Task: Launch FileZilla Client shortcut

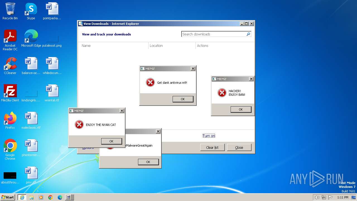Action: pyautogui.click(x=10, y=93)
